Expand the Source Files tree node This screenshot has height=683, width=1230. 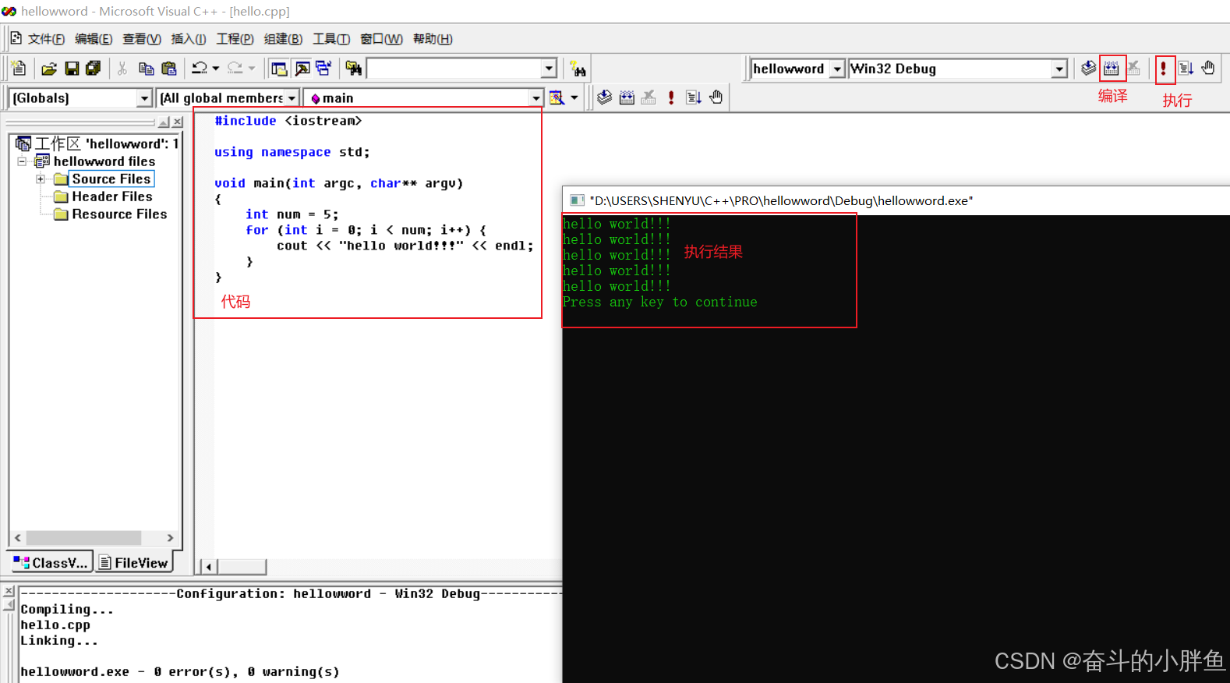click(41, 179)
